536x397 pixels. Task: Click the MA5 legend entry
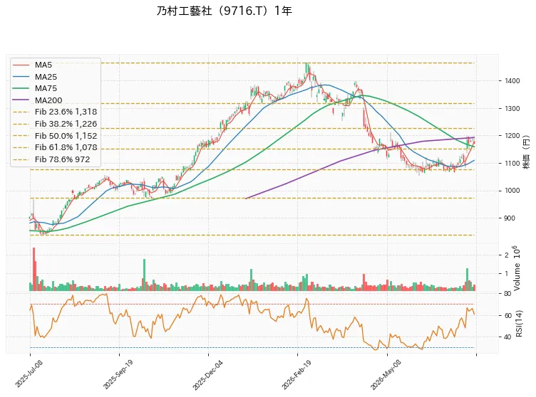point(33,65)
